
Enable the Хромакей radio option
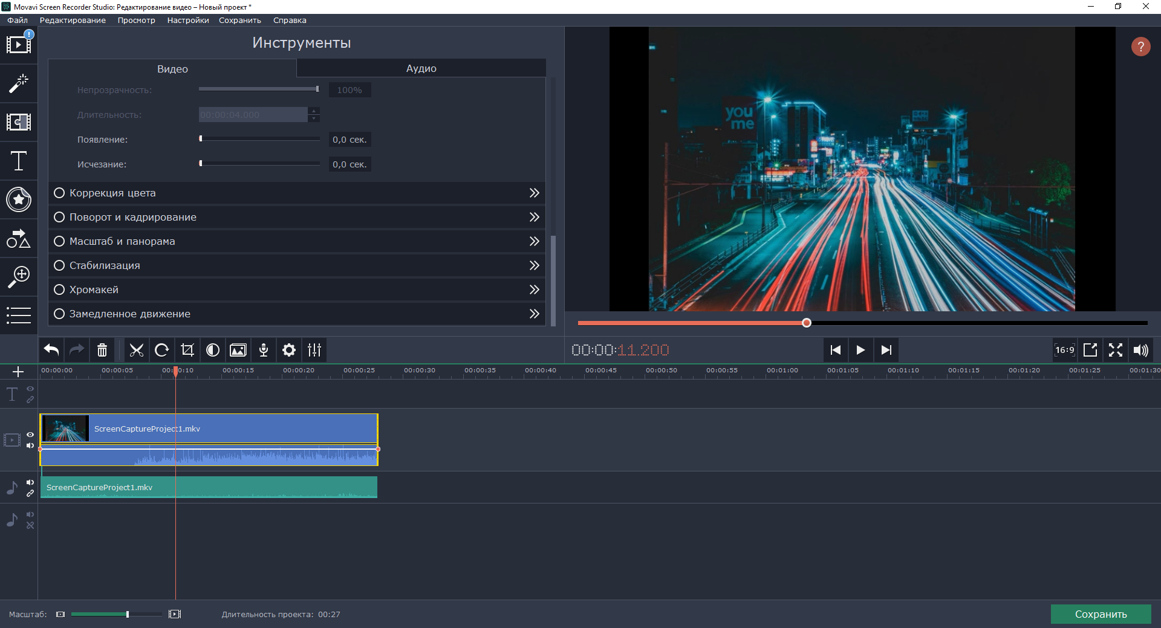point(59,290)
